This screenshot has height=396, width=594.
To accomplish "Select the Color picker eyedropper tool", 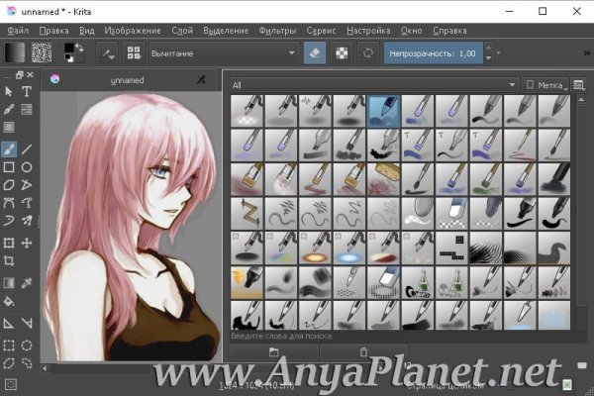I will (27, 283).
